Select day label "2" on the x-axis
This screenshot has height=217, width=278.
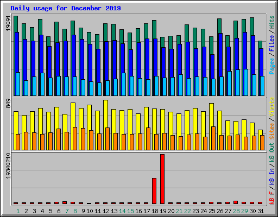[26, 211]
